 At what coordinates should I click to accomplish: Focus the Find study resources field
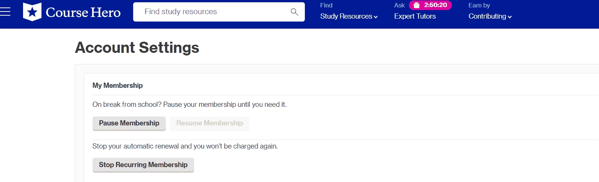pyautogui.click(x=219, y=12)
